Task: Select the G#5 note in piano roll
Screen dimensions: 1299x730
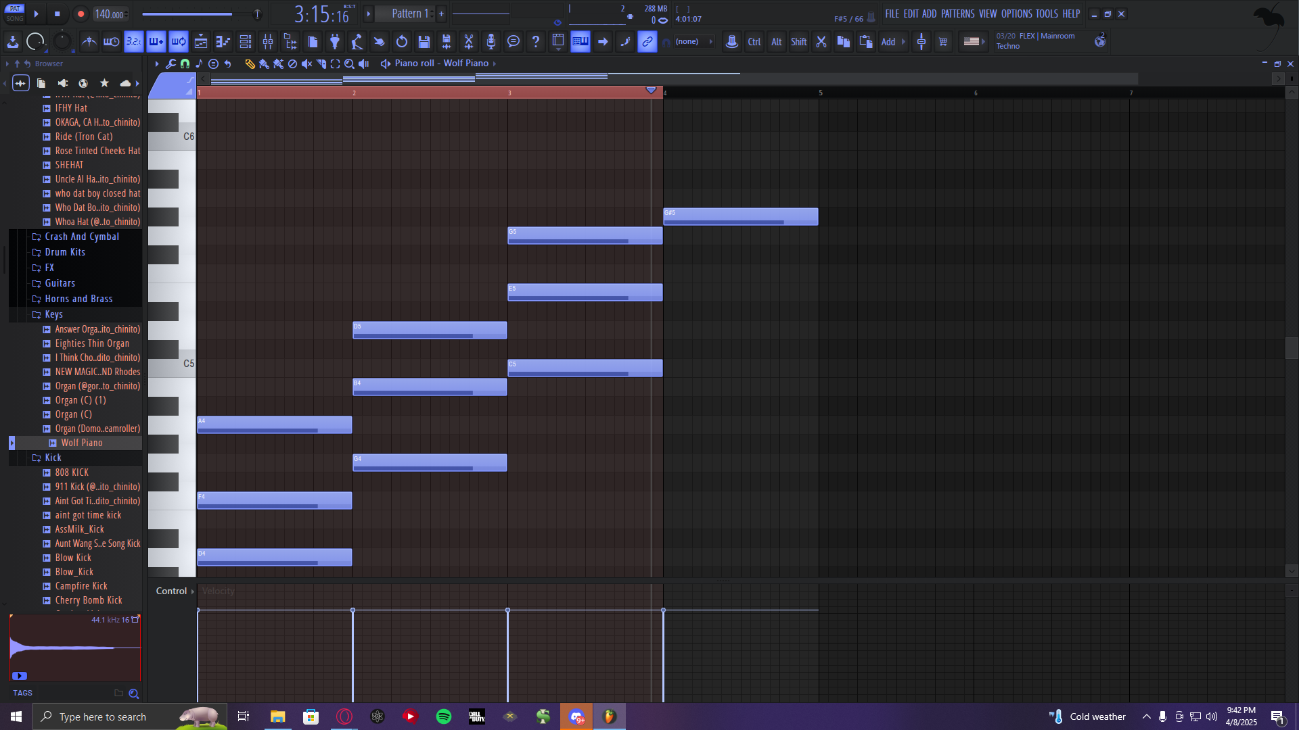Action: 740,216
